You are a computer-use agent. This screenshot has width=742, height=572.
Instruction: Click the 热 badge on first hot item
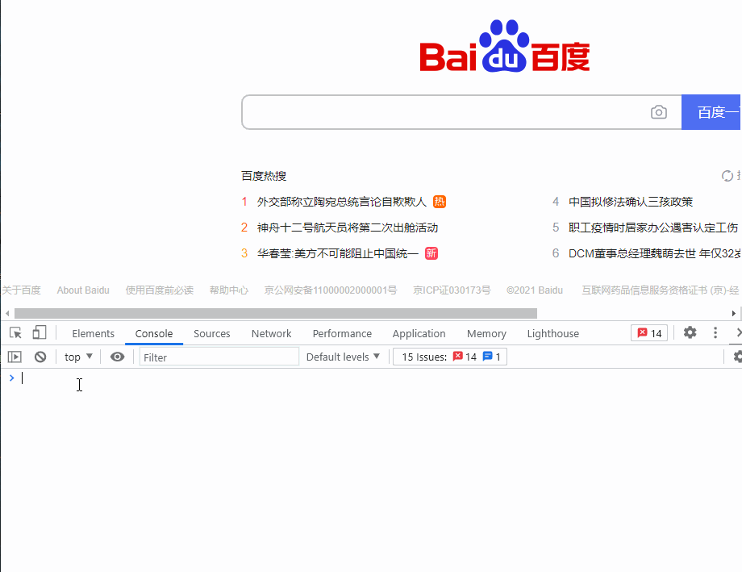tap(440, 202)
